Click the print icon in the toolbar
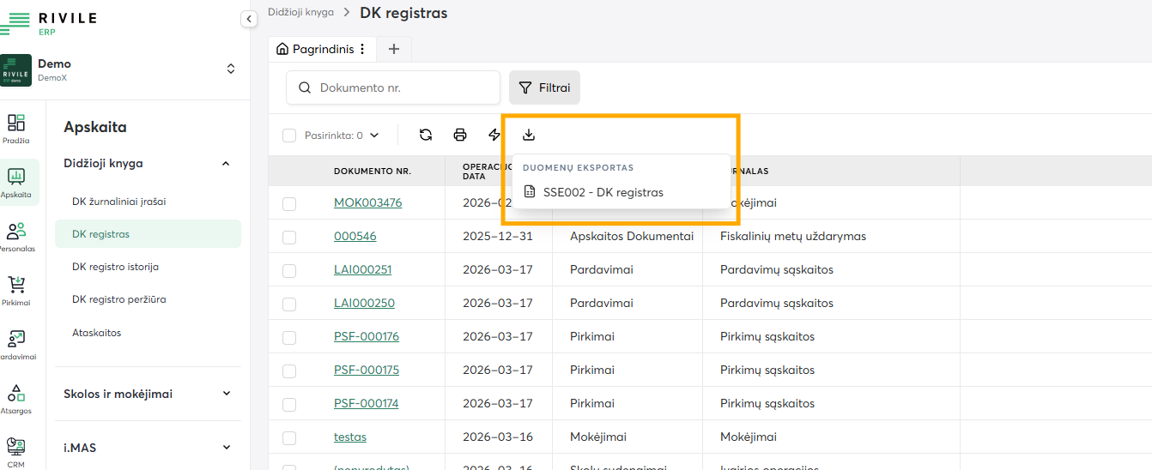Image resolution: width=1152 pixels, height=470 pixels. coord(460,135)
